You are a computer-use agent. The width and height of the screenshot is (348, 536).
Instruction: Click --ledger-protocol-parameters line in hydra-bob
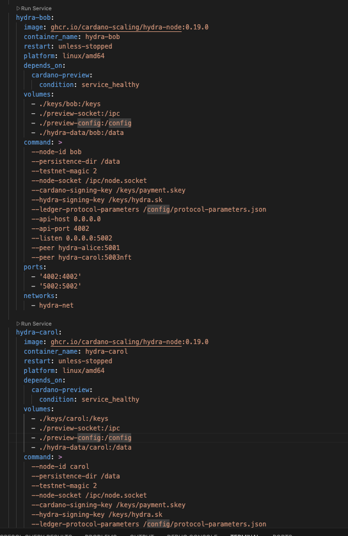click(149, 210)
